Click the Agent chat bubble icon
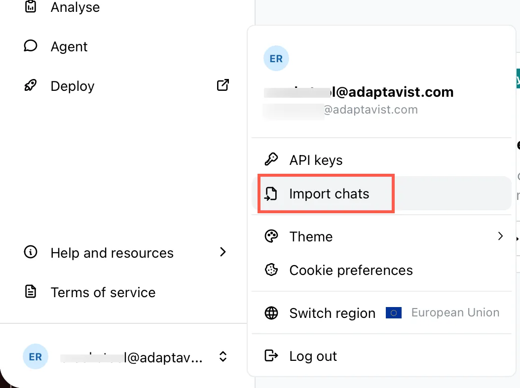Screen dimensions: 520x388 tap(31, 46)
